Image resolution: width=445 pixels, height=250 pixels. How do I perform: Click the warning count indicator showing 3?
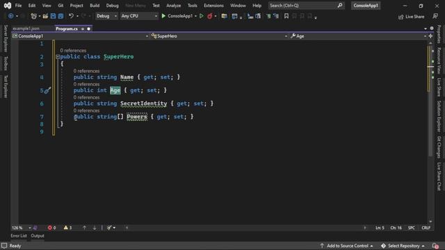coord(67,228)
